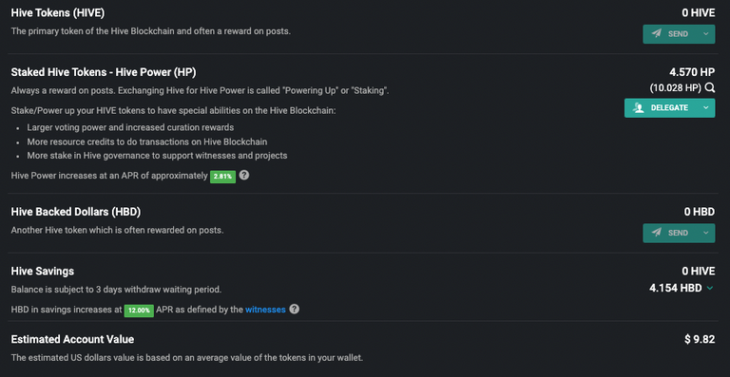Expand the Delegate button dropdown chevron
The width and height of the screenshot is (730, 377).
[x=706, y=108]
